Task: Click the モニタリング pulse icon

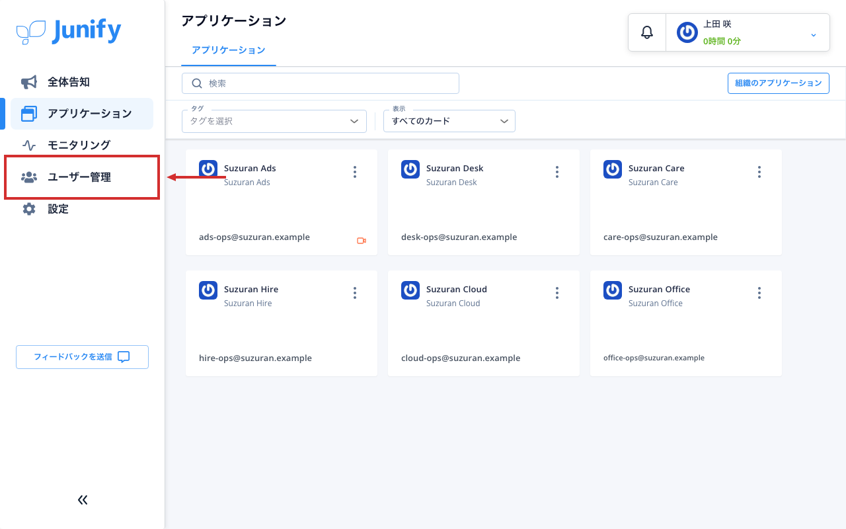Action: point(29,145)
